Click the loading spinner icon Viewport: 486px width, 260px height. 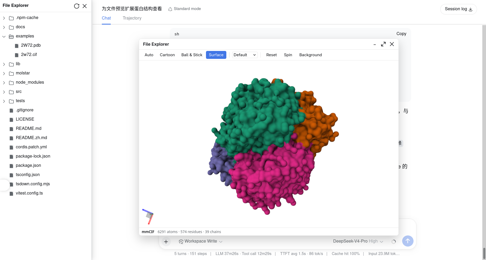coord(394,242)
